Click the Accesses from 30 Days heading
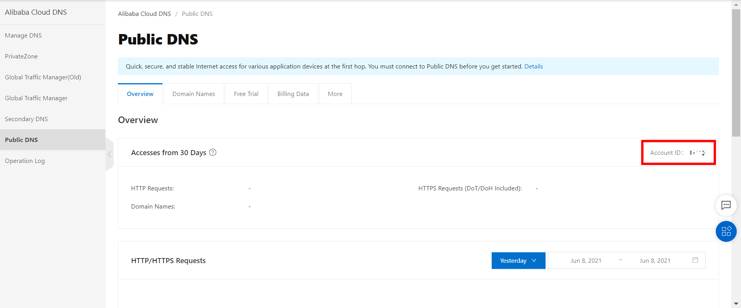The height and width of the screenshot is (308, 741). tap(169, 152)
